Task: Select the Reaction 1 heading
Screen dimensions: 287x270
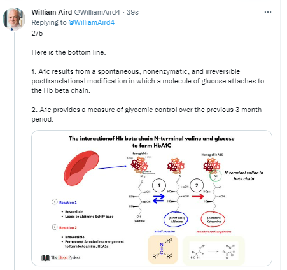Action: point(68,202)
